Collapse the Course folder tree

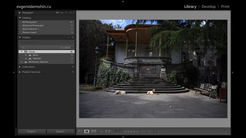point(22,51)
